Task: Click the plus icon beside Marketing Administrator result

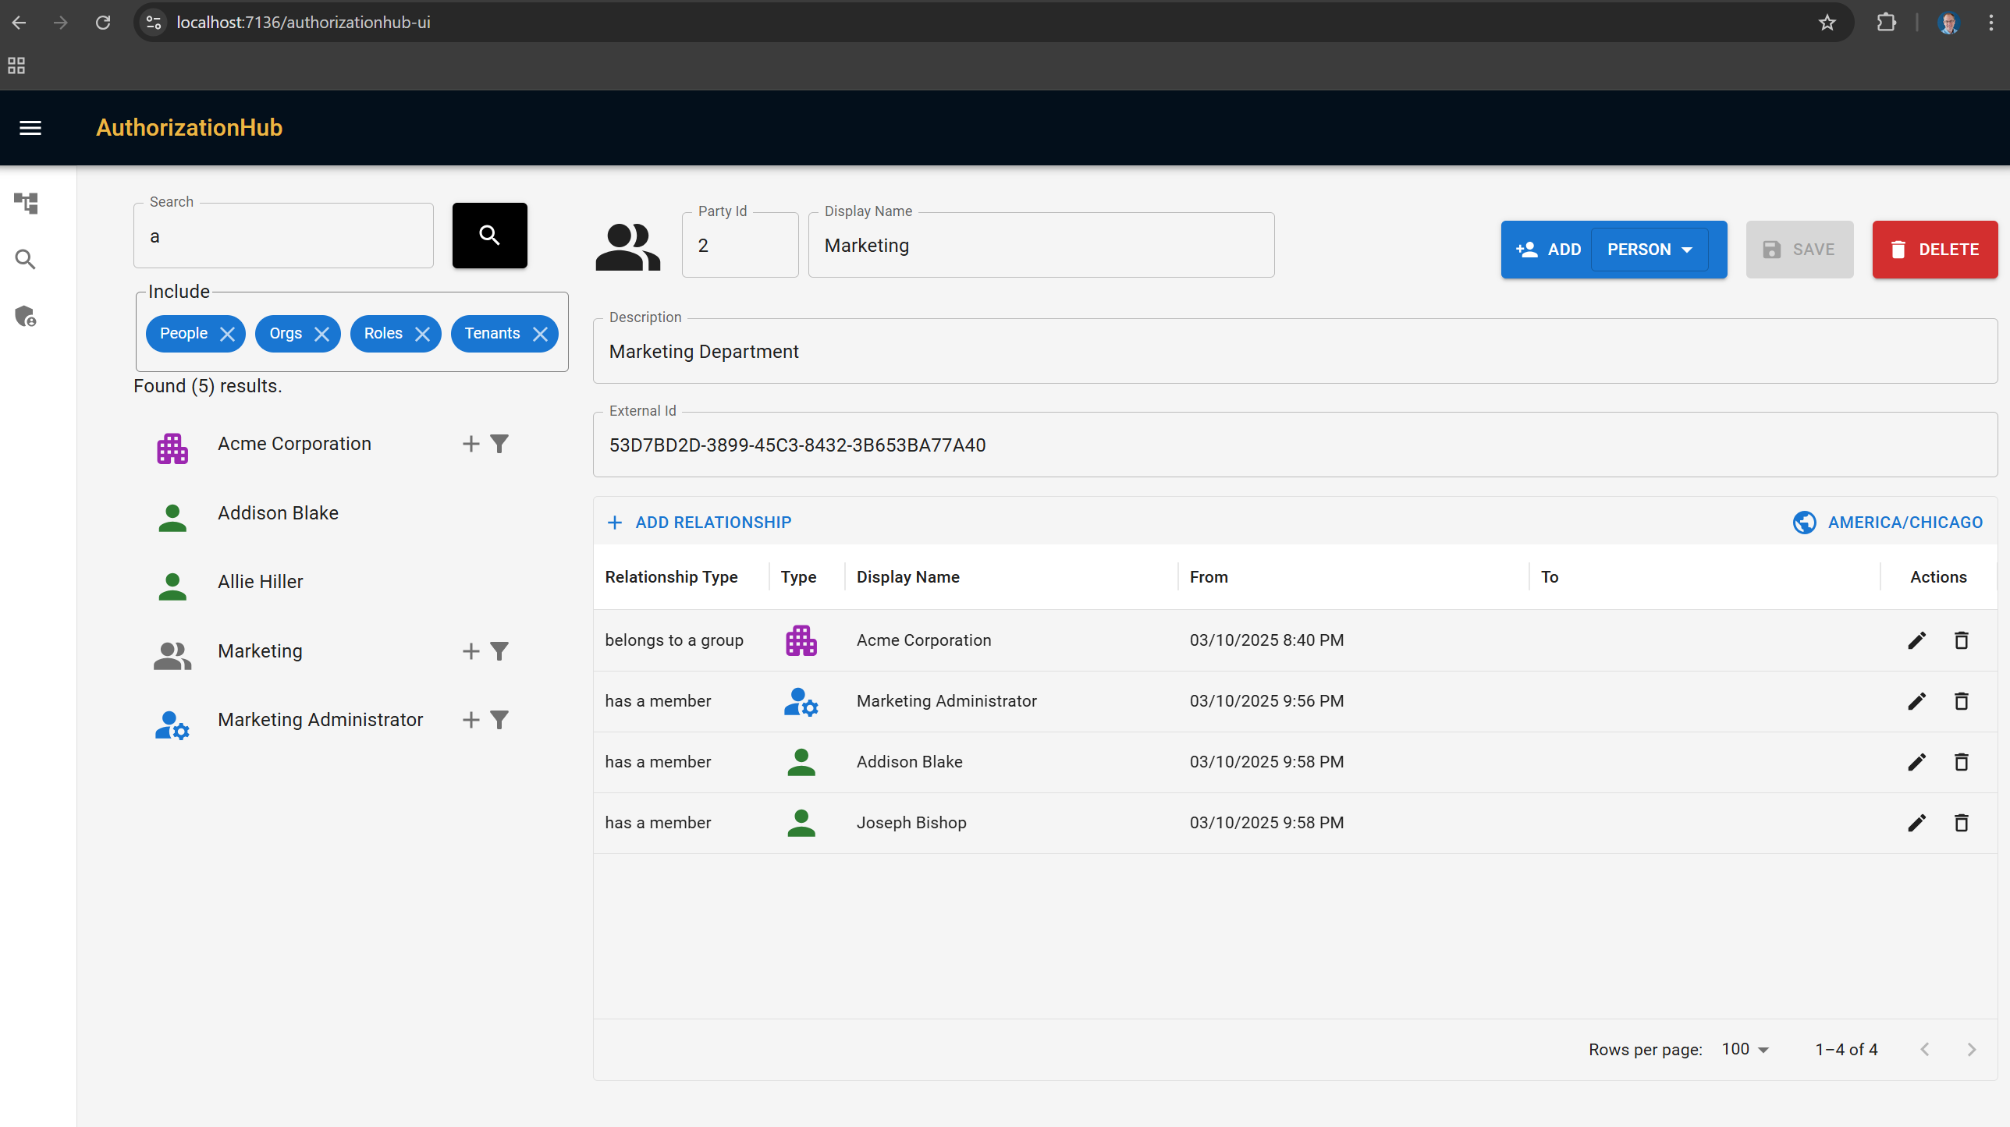Action: [471, 720]
